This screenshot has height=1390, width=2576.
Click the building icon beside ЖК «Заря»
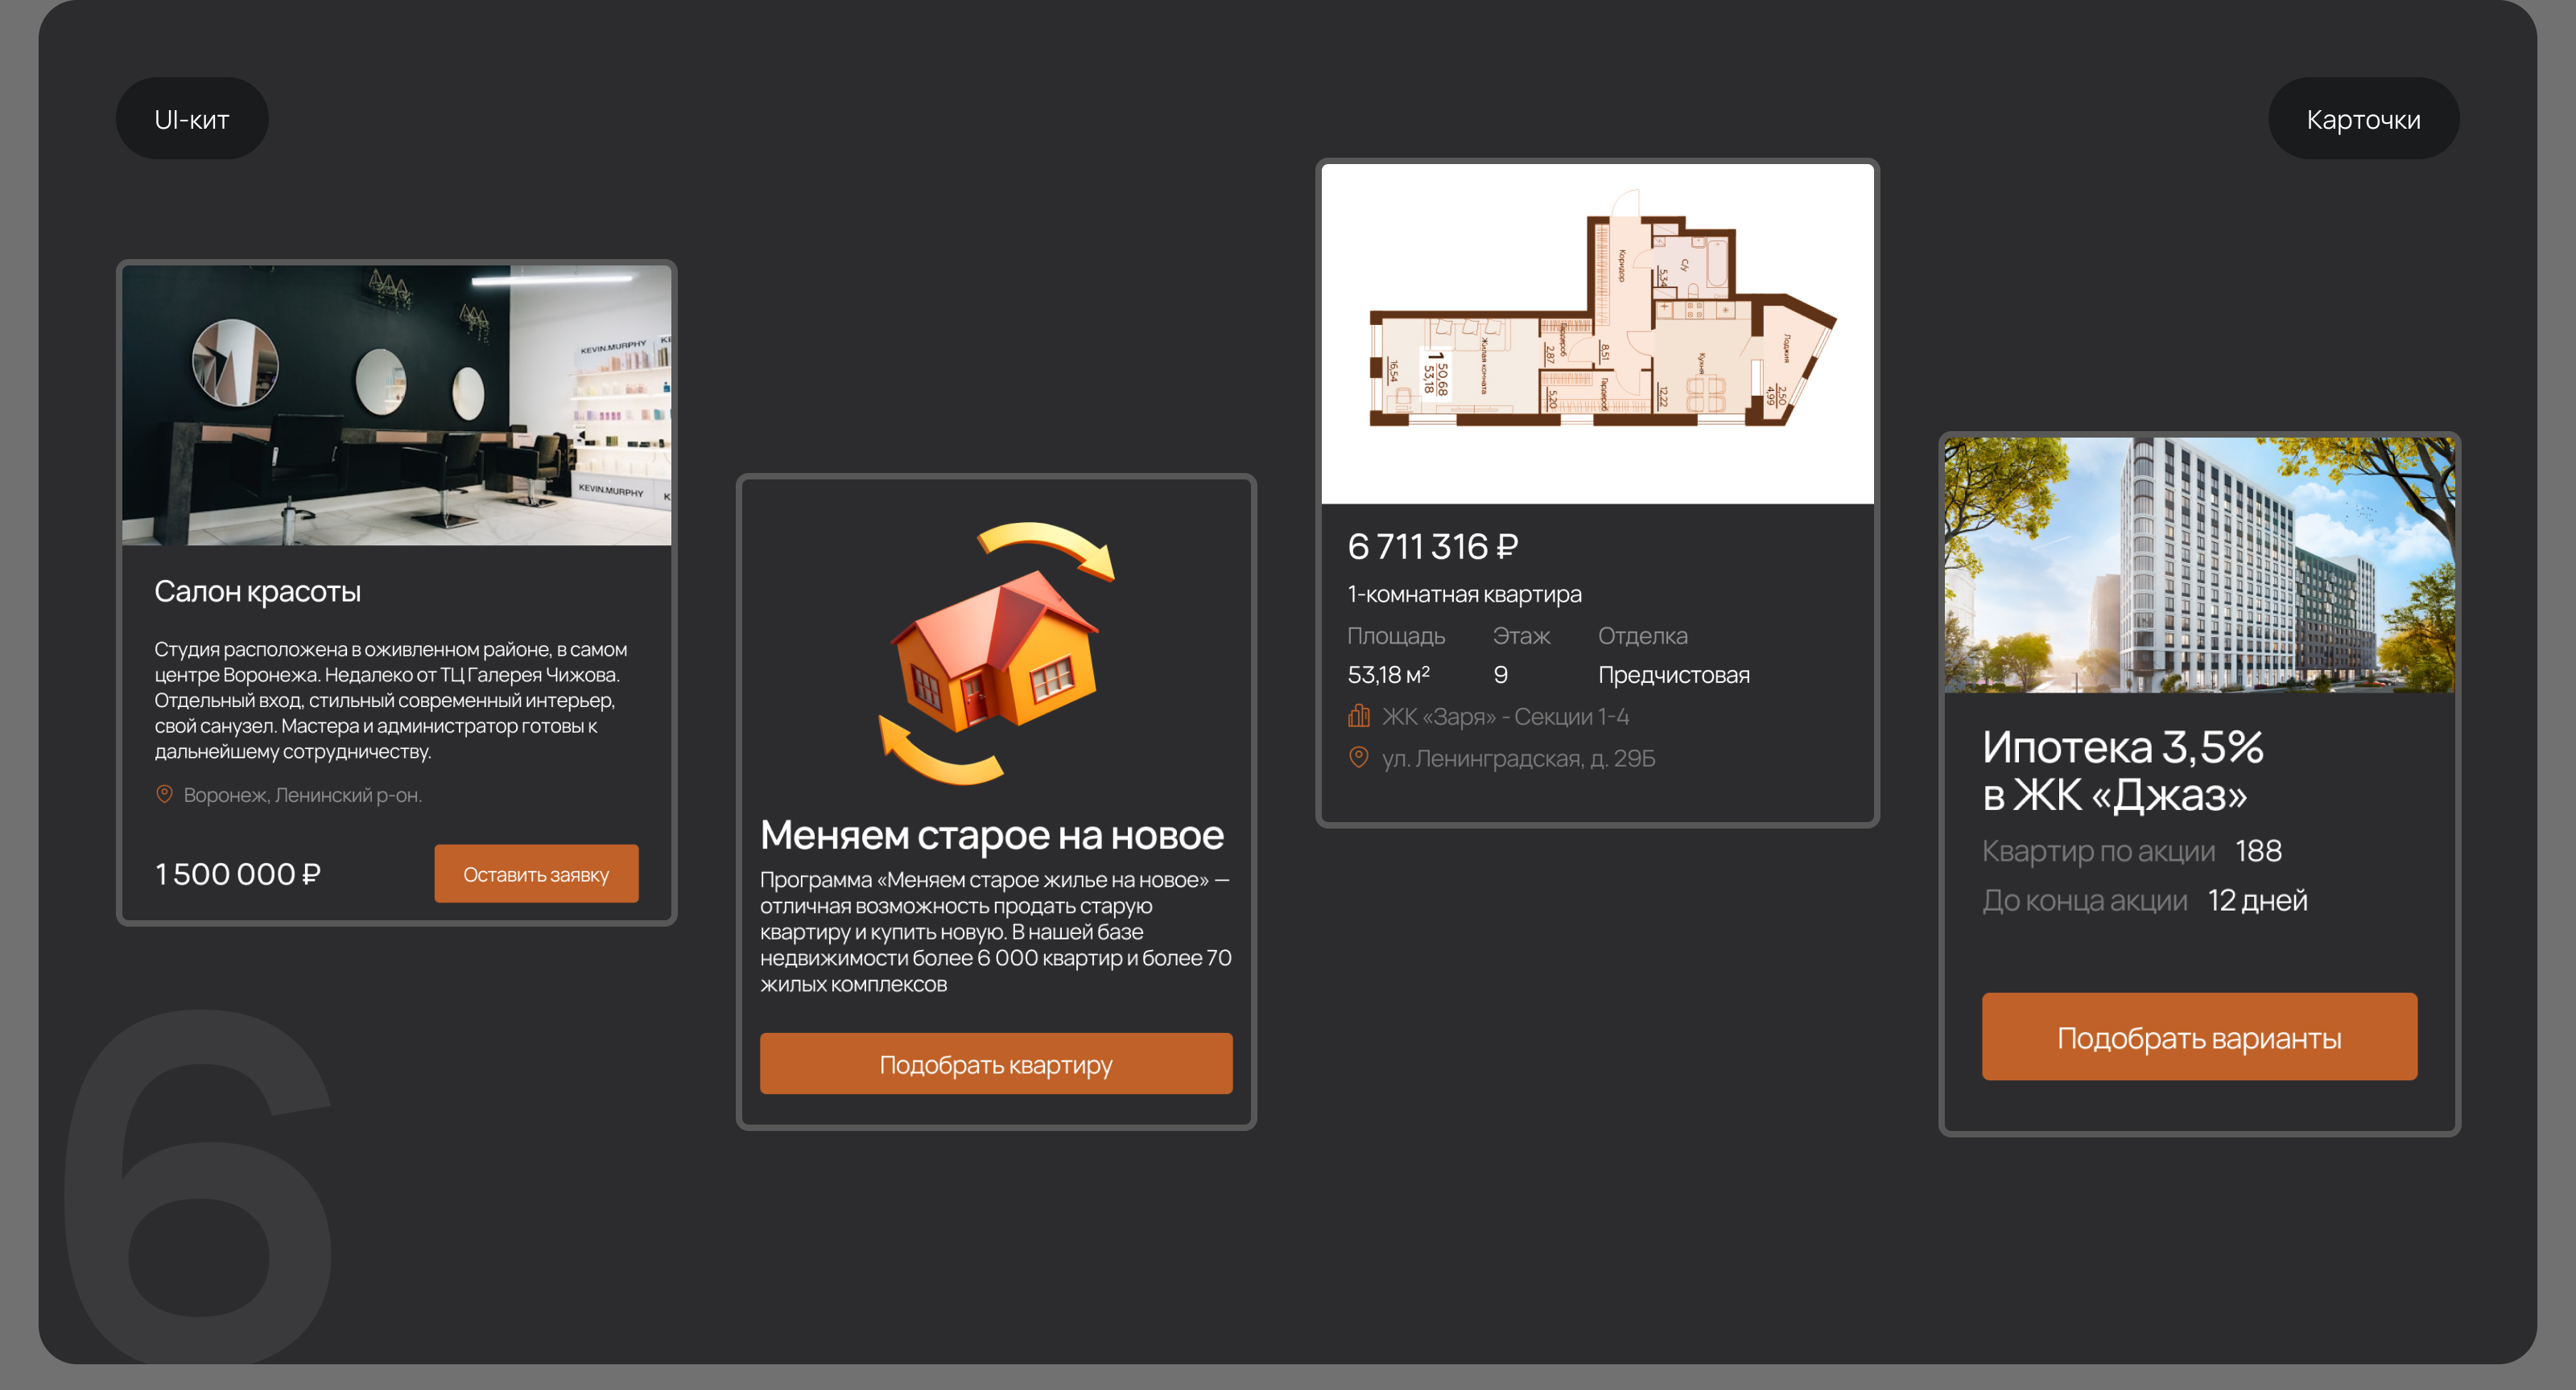pyautogui.click(x=1358, y=715)
